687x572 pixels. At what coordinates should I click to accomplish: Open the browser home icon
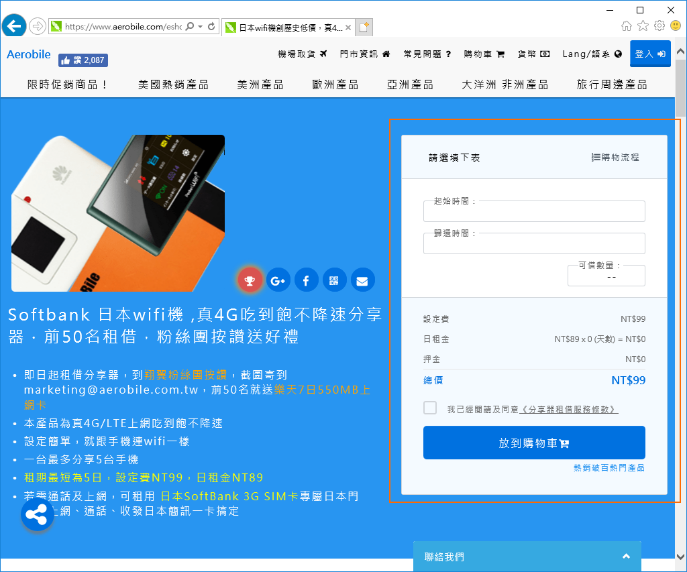[627, 26]
